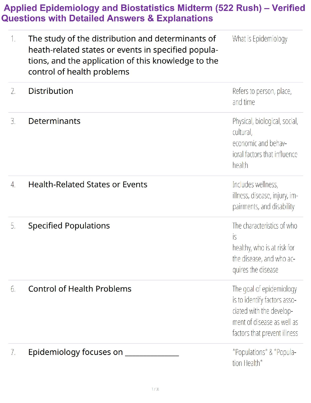Click the answer "What is Epidemiology"
Screen dimensions: 311x403
click(260, 39)
